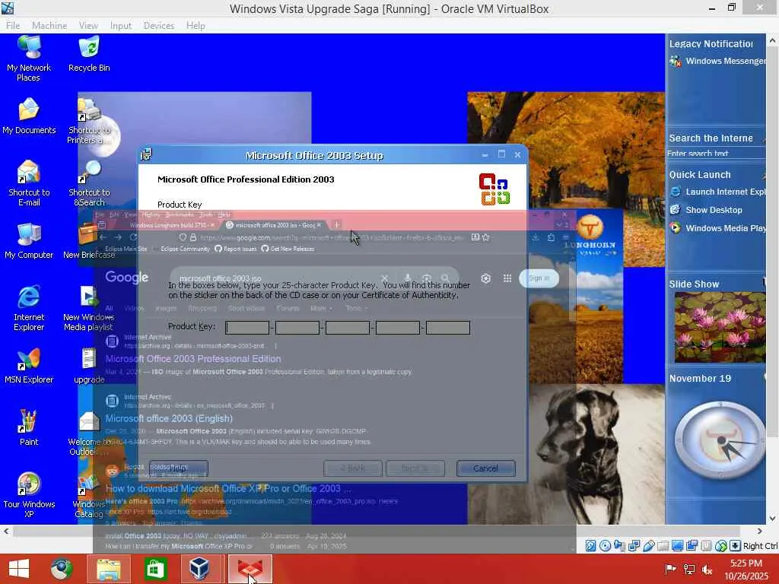Viewport: 779px width, 584px height.
Task: Click the keyboard capture arrow icon near Right Ctrl
Action: coord(736,546)
